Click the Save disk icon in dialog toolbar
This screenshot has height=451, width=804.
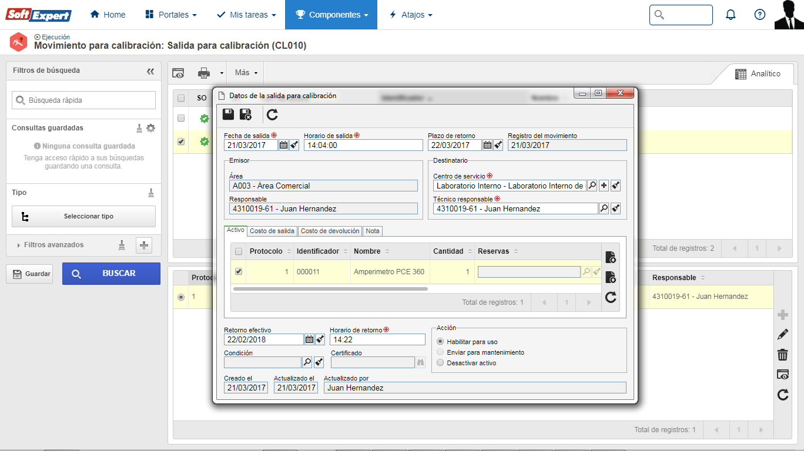point(228,115)
